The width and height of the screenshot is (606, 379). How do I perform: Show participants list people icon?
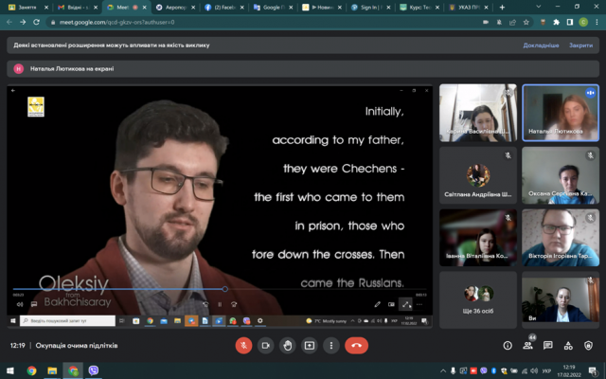(x=527, y=345)
